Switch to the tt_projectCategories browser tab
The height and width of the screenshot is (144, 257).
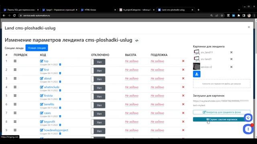click(x=137, y=10)
